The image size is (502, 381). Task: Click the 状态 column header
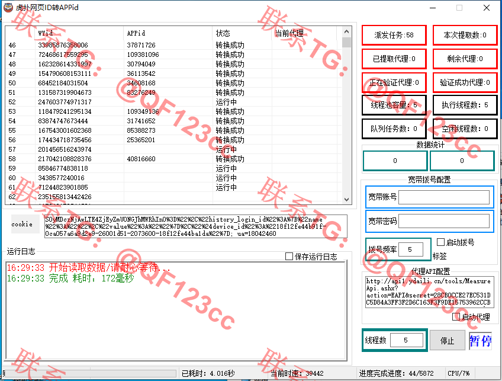pyautogui.click(x=242, y=33)
